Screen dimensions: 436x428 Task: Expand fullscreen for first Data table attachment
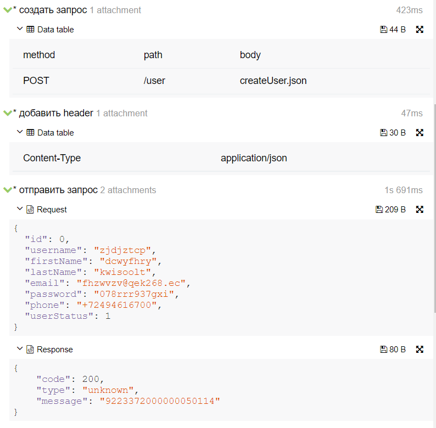[x=420, y=30]
